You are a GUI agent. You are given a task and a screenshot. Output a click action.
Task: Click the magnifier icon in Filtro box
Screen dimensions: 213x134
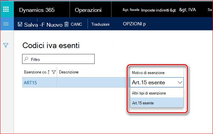pos(26,59)
